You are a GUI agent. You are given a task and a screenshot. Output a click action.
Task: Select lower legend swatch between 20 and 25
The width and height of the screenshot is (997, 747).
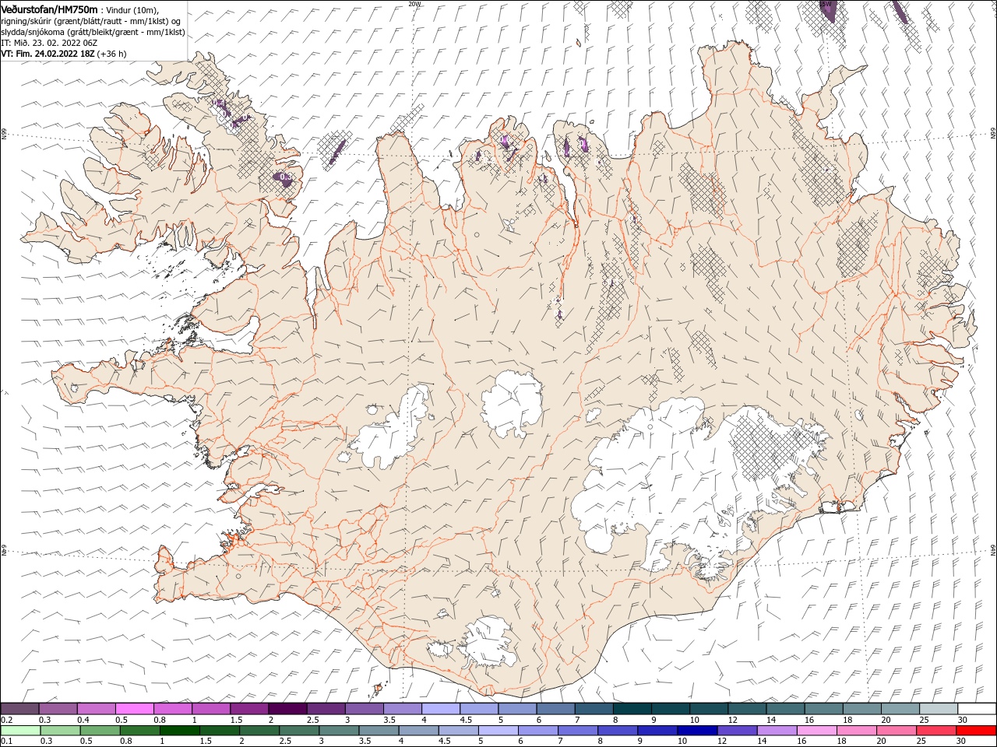pyautogui.click(x=895, y=731)
